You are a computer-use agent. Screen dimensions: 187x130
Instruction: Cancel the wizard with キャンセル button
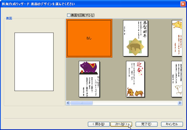[172, 124]
